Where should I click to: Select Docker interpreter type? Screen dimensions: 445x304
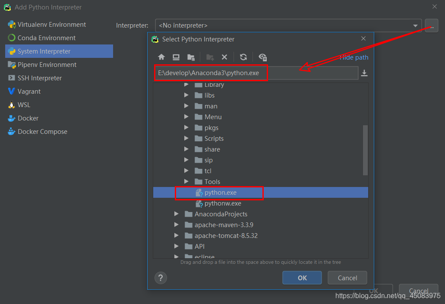[x=59, y=118]
